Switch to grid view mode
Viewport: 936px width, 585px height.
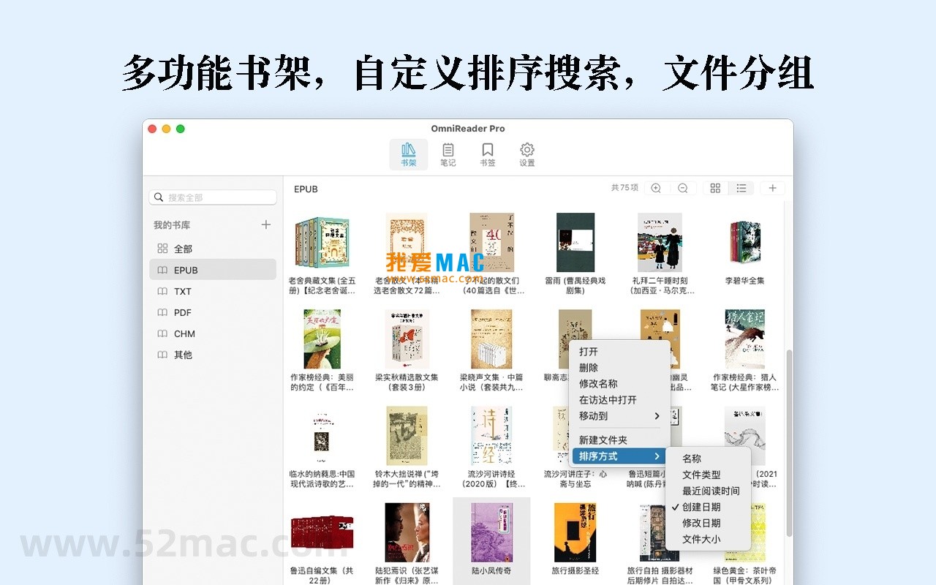[715, 188]
